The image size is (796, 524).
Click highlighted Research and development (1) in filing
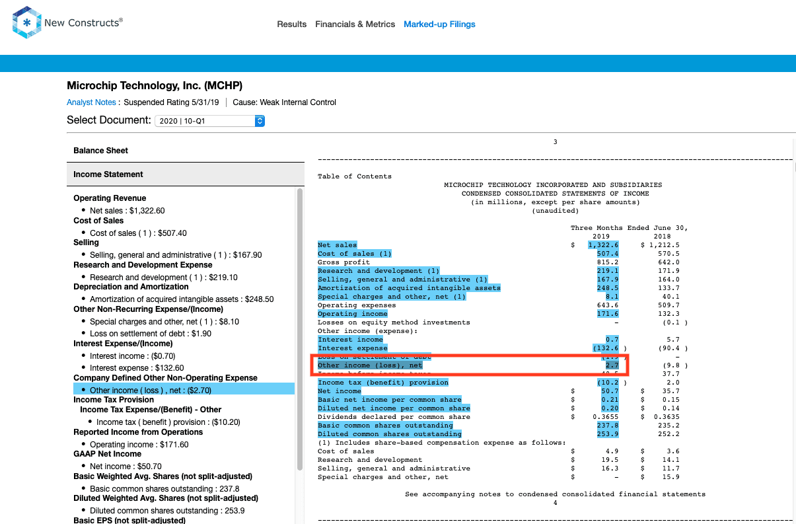(x=379, y=271)
